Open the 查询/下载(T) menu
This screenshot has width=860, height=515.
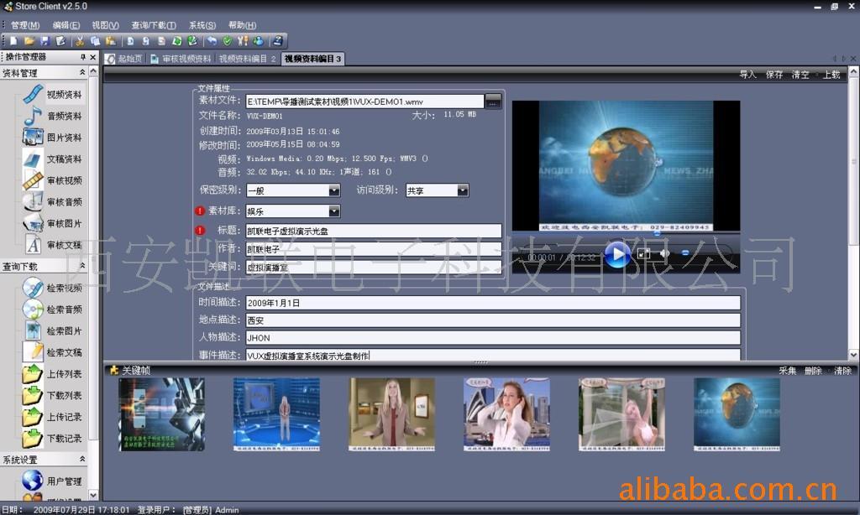154,25
